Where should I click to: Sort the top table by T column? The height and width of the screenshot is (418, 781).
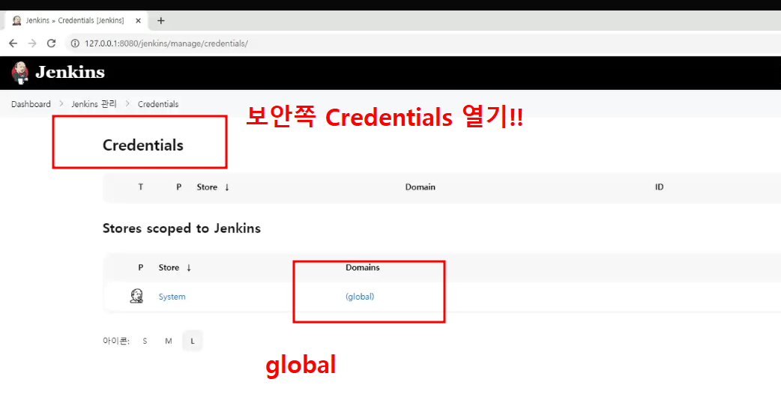140,187
